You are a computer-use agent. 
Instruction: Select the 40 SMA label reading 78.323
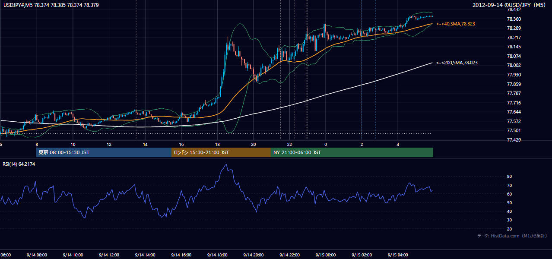click(456, 24)
